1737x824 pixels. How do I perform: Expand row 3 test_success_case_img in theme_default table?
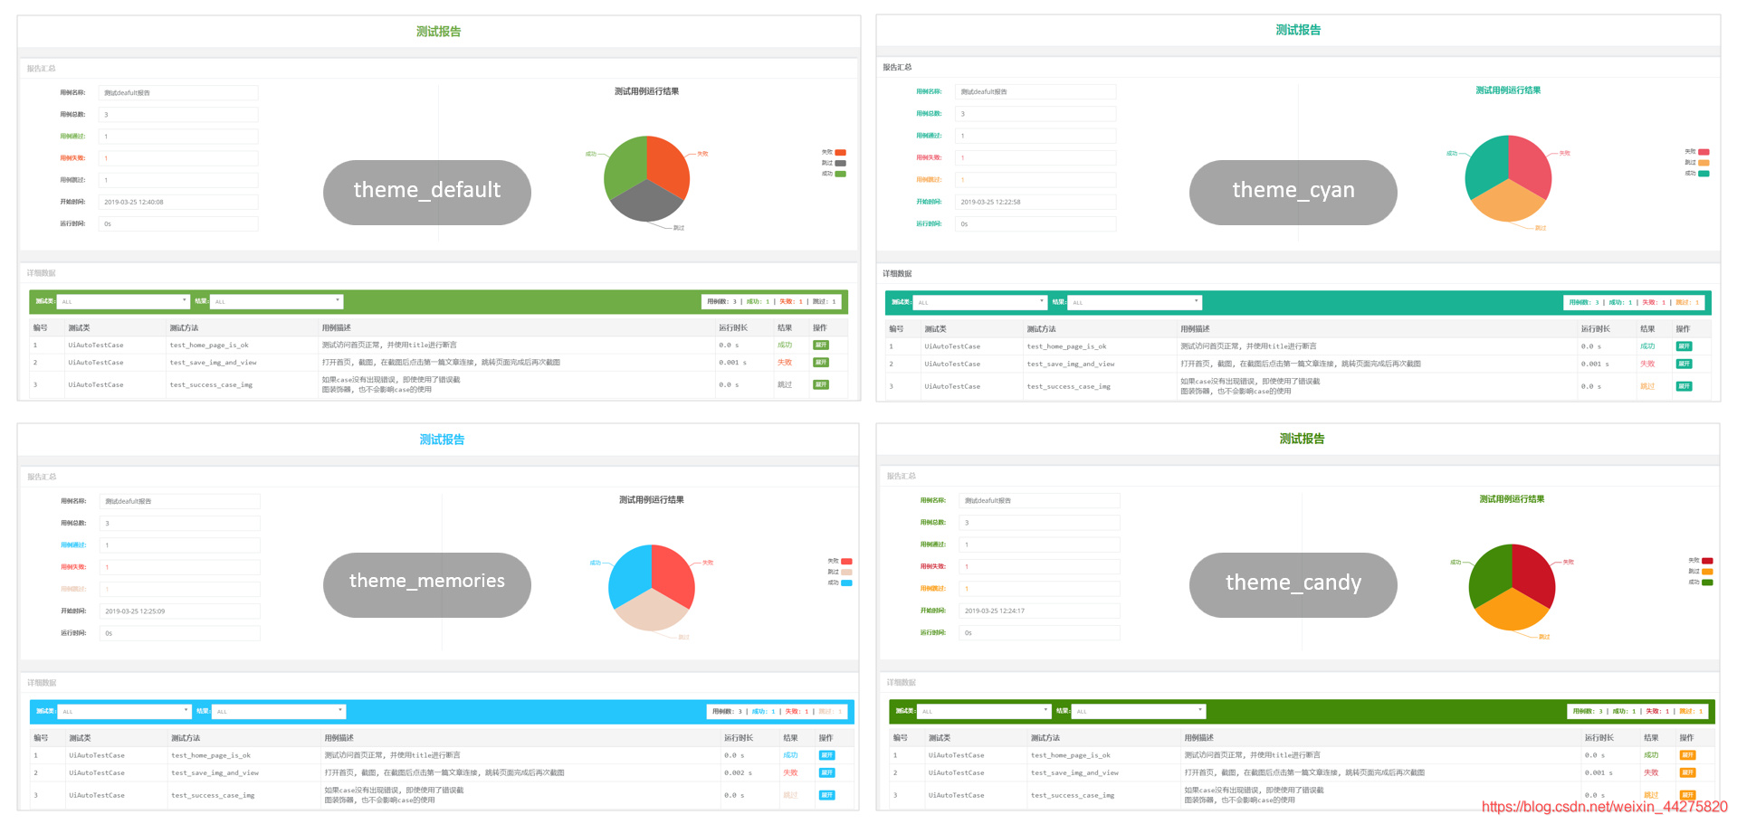[x=821, y=384]
